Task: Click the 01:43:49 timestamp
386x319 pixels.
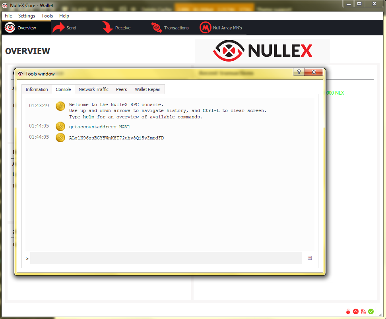Action: click(x=39, y=106)
